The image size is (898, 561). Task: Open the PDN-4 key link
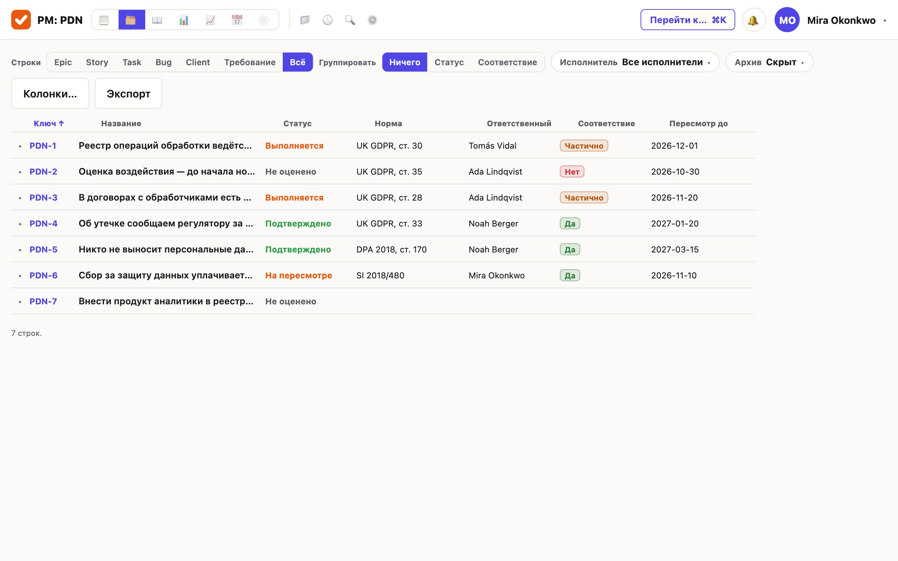pos(43,223)
